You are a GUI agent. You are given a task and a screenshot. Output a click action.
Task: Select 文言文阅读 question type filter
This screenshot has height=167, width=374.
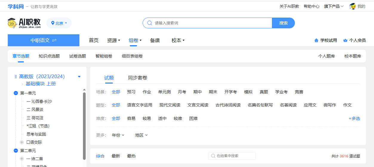198,105
